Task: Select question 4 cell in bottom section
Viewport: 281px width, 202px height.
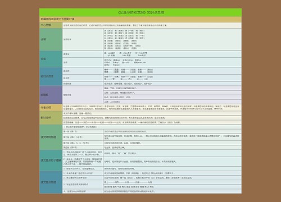Action: click(83, 191)
